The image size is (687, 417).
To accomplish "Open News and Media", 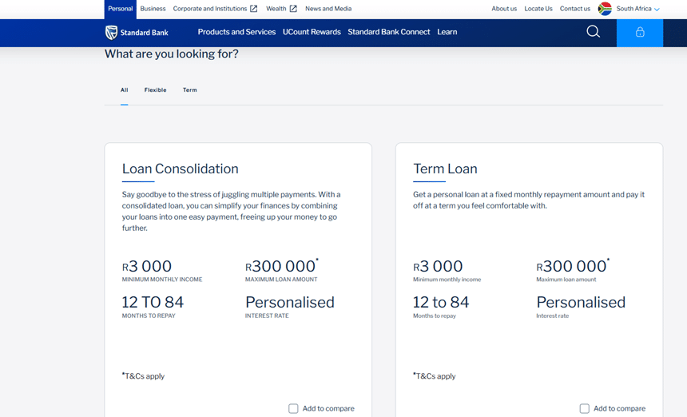I will point(328,9).
